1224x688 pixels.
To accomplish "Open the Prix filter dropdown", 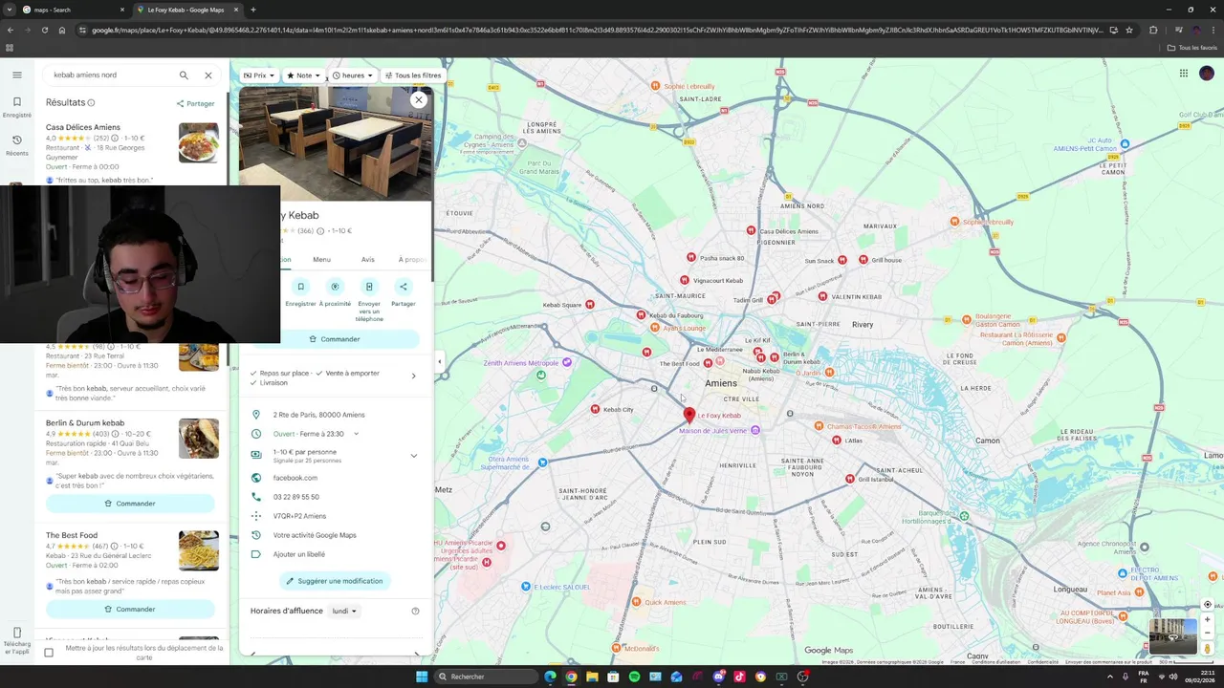I will tap(259, 75).
